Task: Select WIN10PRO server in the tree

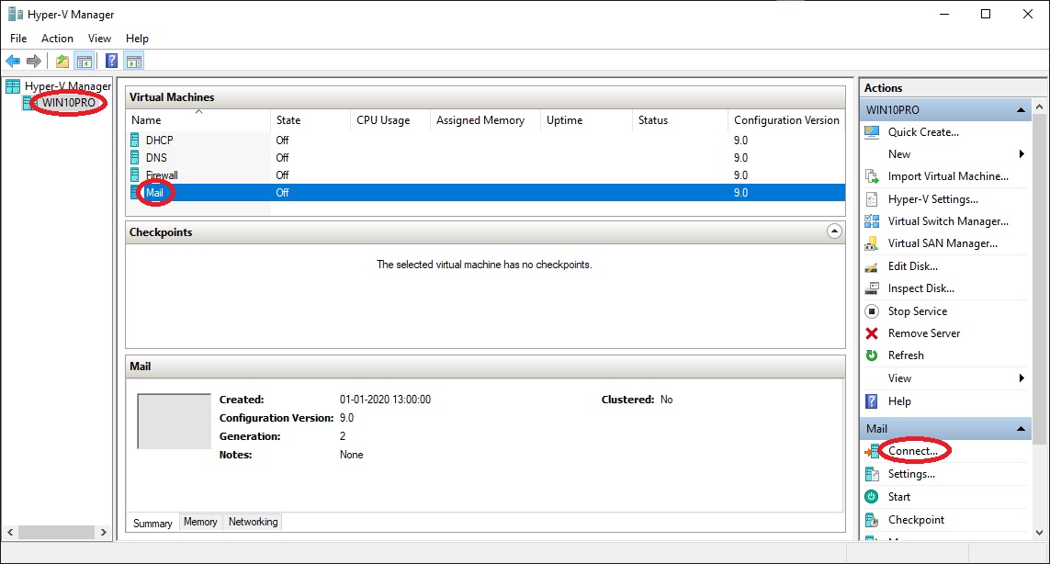Action: (x=68, y=103)
